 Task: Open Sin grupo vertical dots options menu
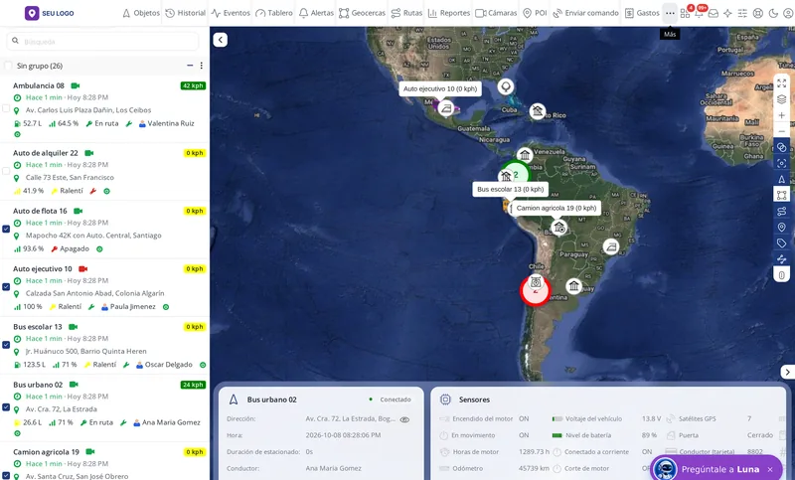tap(202, 66)
